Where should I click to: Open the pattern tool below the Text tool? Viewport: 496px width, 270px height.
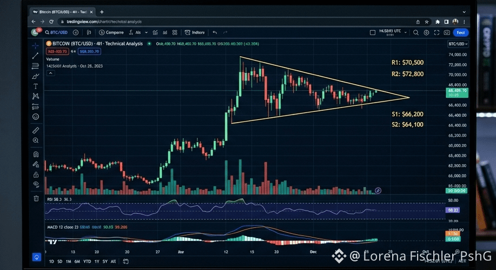click(x=36, y=96)
